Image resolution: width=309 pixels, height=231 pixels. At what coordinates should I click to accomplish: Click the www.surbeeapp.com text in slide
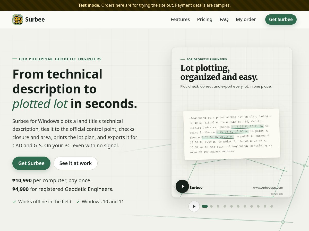(x=268, y=188)
